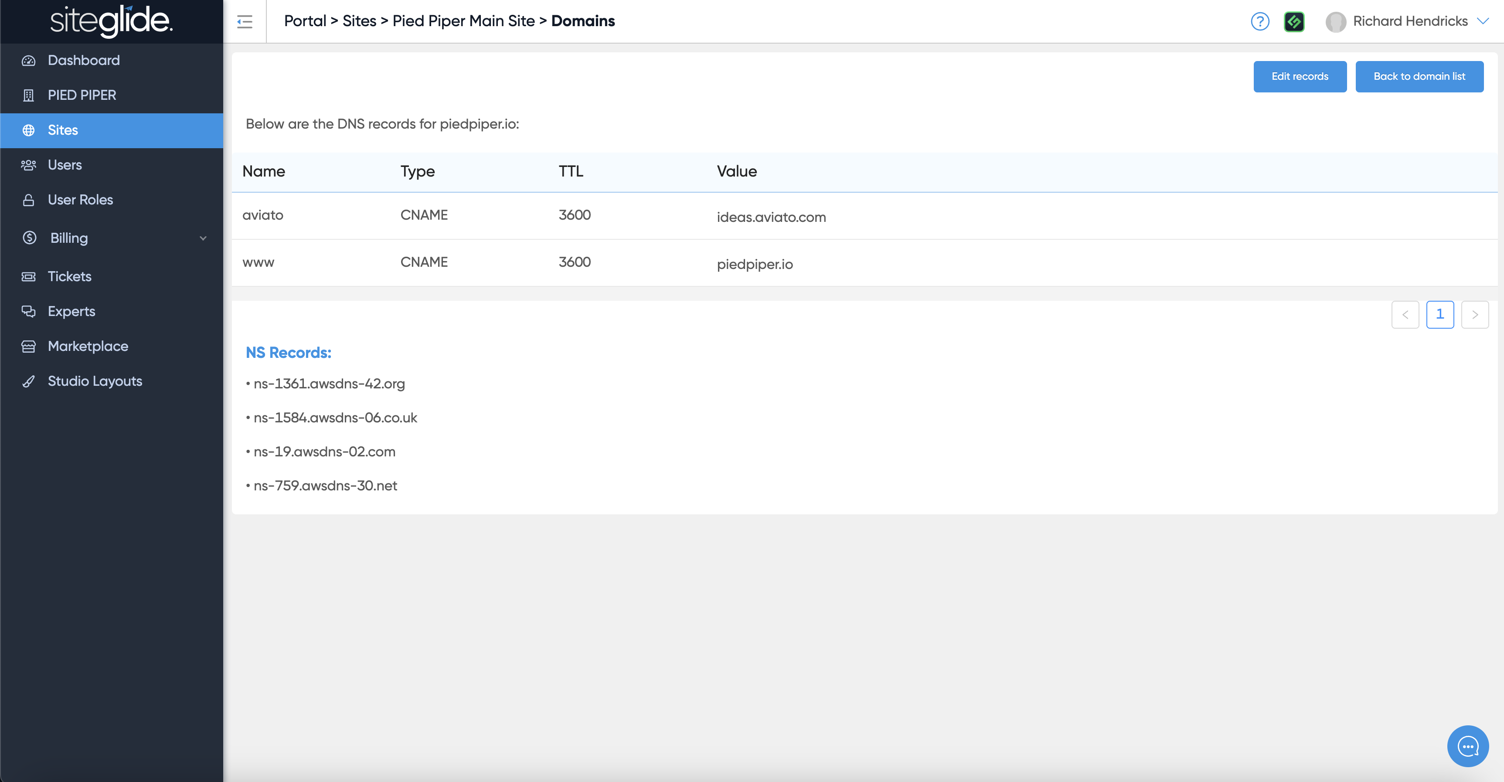
Task: Open Richard Hendricks account dropdown
Action: (1482, 21)
